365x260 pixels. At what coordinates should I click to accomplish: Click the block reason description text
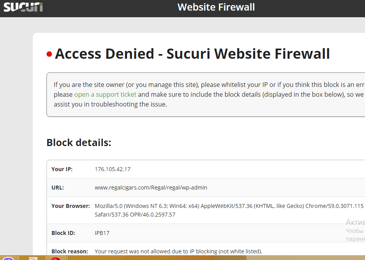(x=179, y=251)
